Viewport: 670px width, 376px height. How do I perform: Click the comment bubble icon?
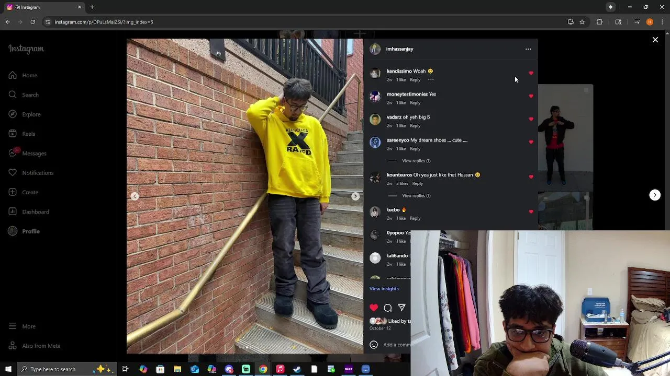pyautogui.click(x=388, y=308)
